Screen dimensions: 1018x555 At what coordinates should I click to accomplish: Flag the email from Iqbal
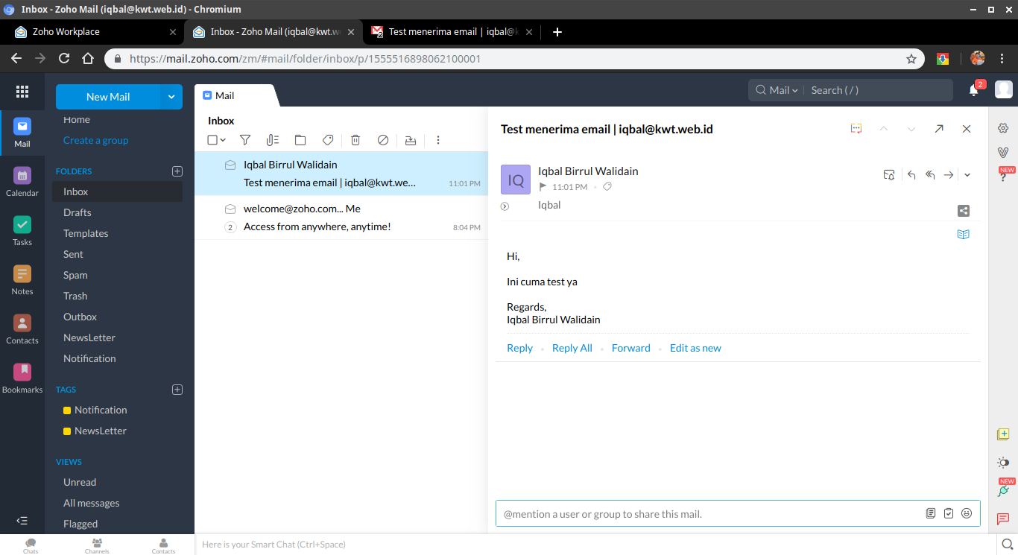pos(543,187)
